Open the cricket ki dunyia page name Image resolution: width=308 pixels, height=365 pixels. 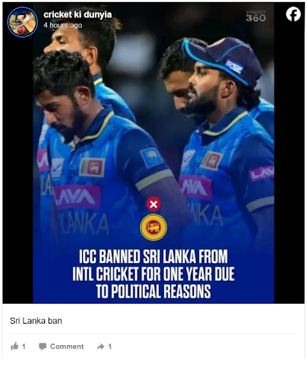click(78, 14)
